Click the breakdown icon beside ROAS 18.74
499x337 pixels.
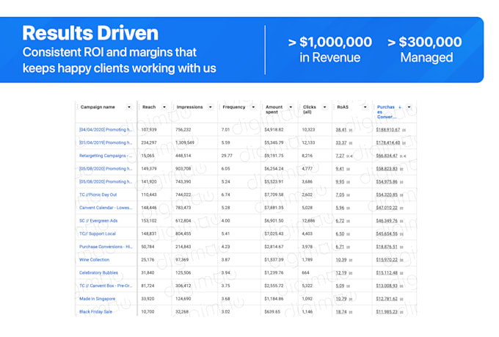tap(351, 312)
